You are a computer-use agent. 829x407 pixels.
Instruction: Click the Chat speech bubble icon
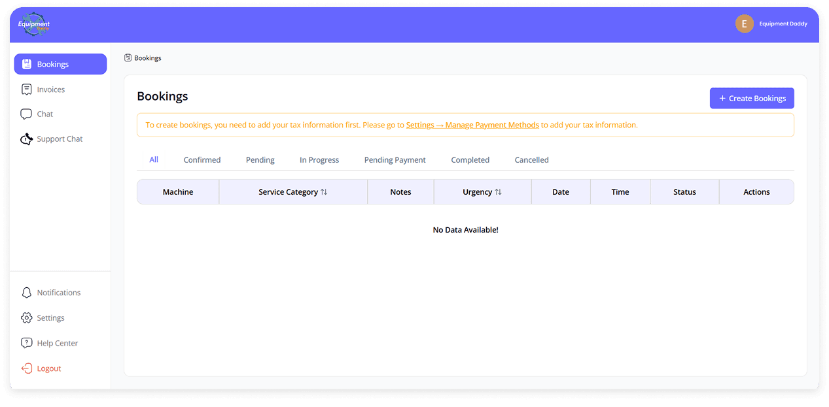(x=26, y=114)
